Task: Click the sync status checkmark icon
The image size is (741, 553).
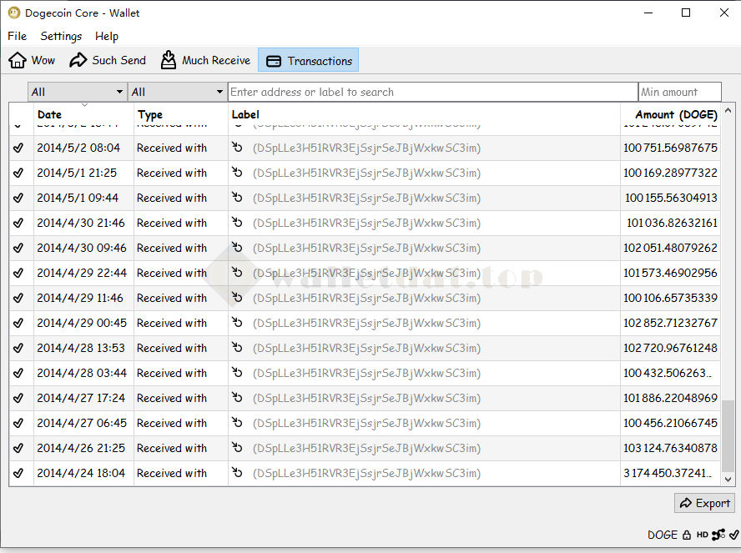Action: (x=733, y=535)
